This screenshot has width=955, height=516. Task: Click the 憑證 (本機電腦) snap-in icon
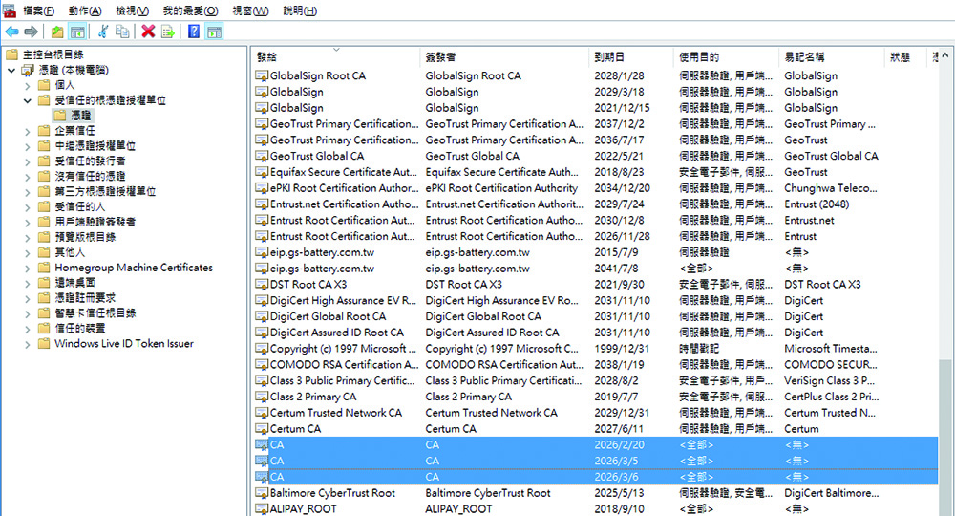point(28,70)
